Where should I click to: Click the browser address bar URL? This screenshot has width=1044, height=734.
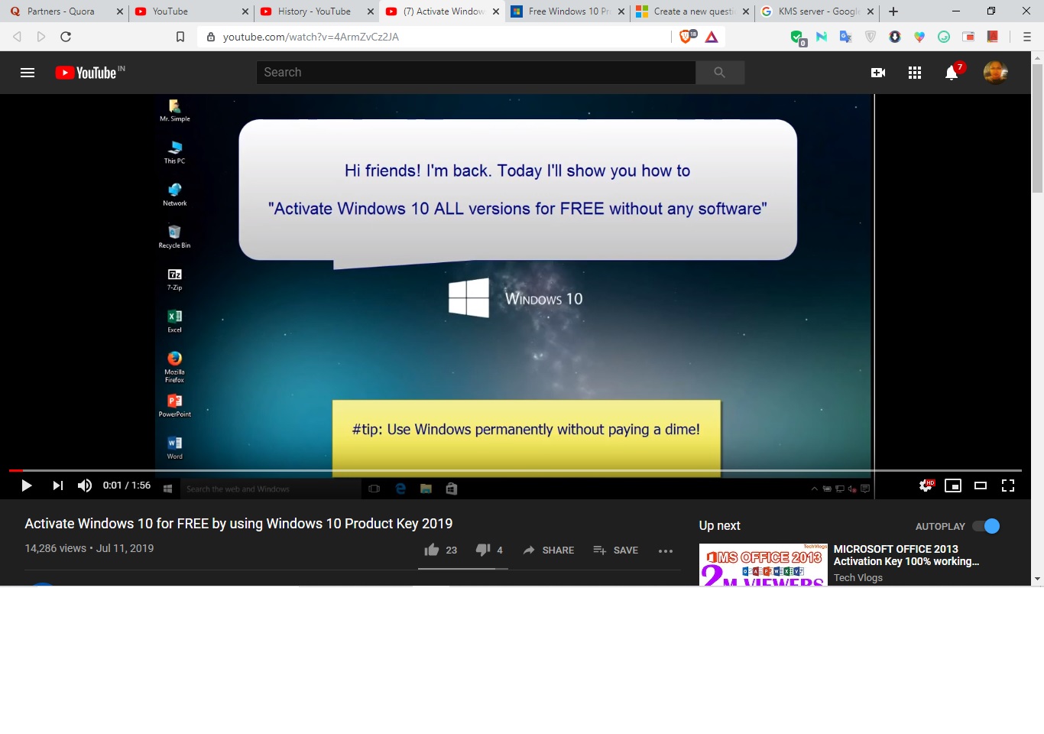pos(311,37)
